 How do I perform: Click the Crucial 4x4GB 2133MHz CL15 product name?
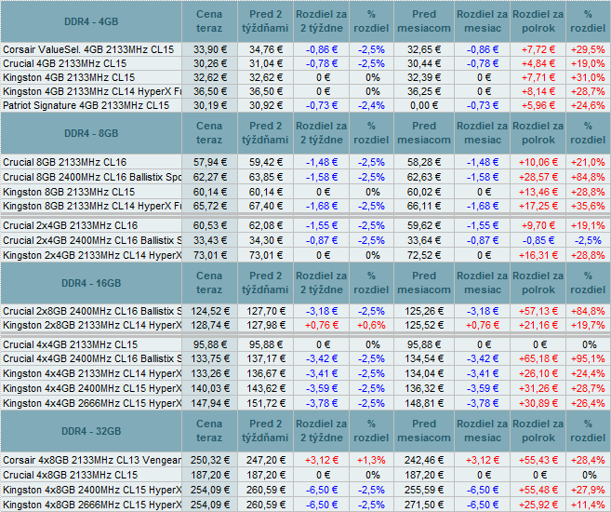70,344
